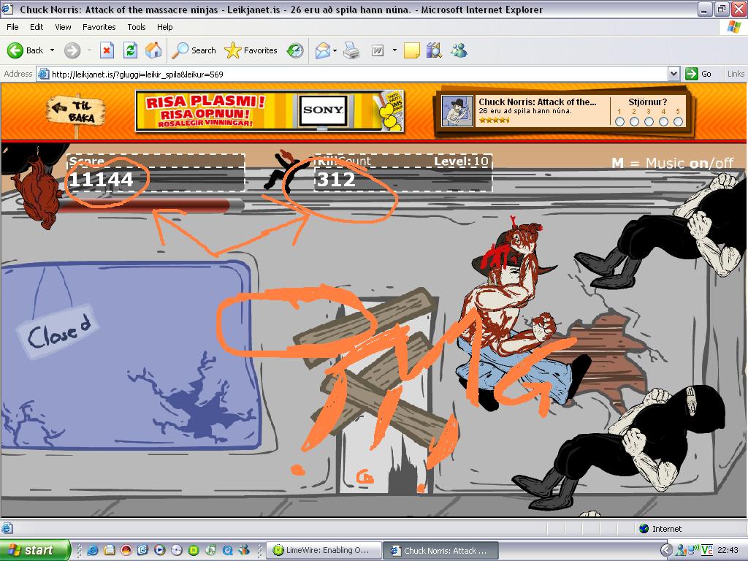The width and height of the screenshot is (748, 561).
Task: Go back with the green Back arrow
Action: (x=25, y=50)
